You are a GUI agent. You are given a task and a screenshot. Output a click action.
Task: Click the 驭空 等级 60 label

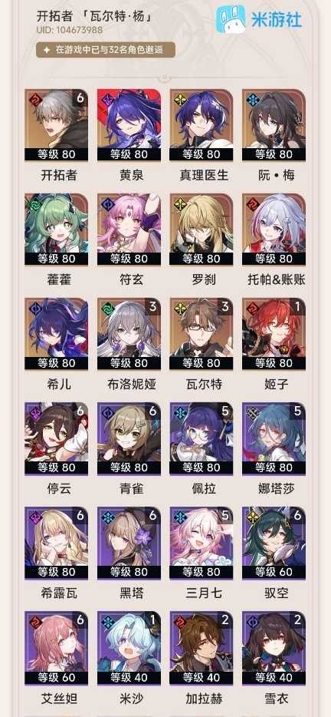coord(274,572)
